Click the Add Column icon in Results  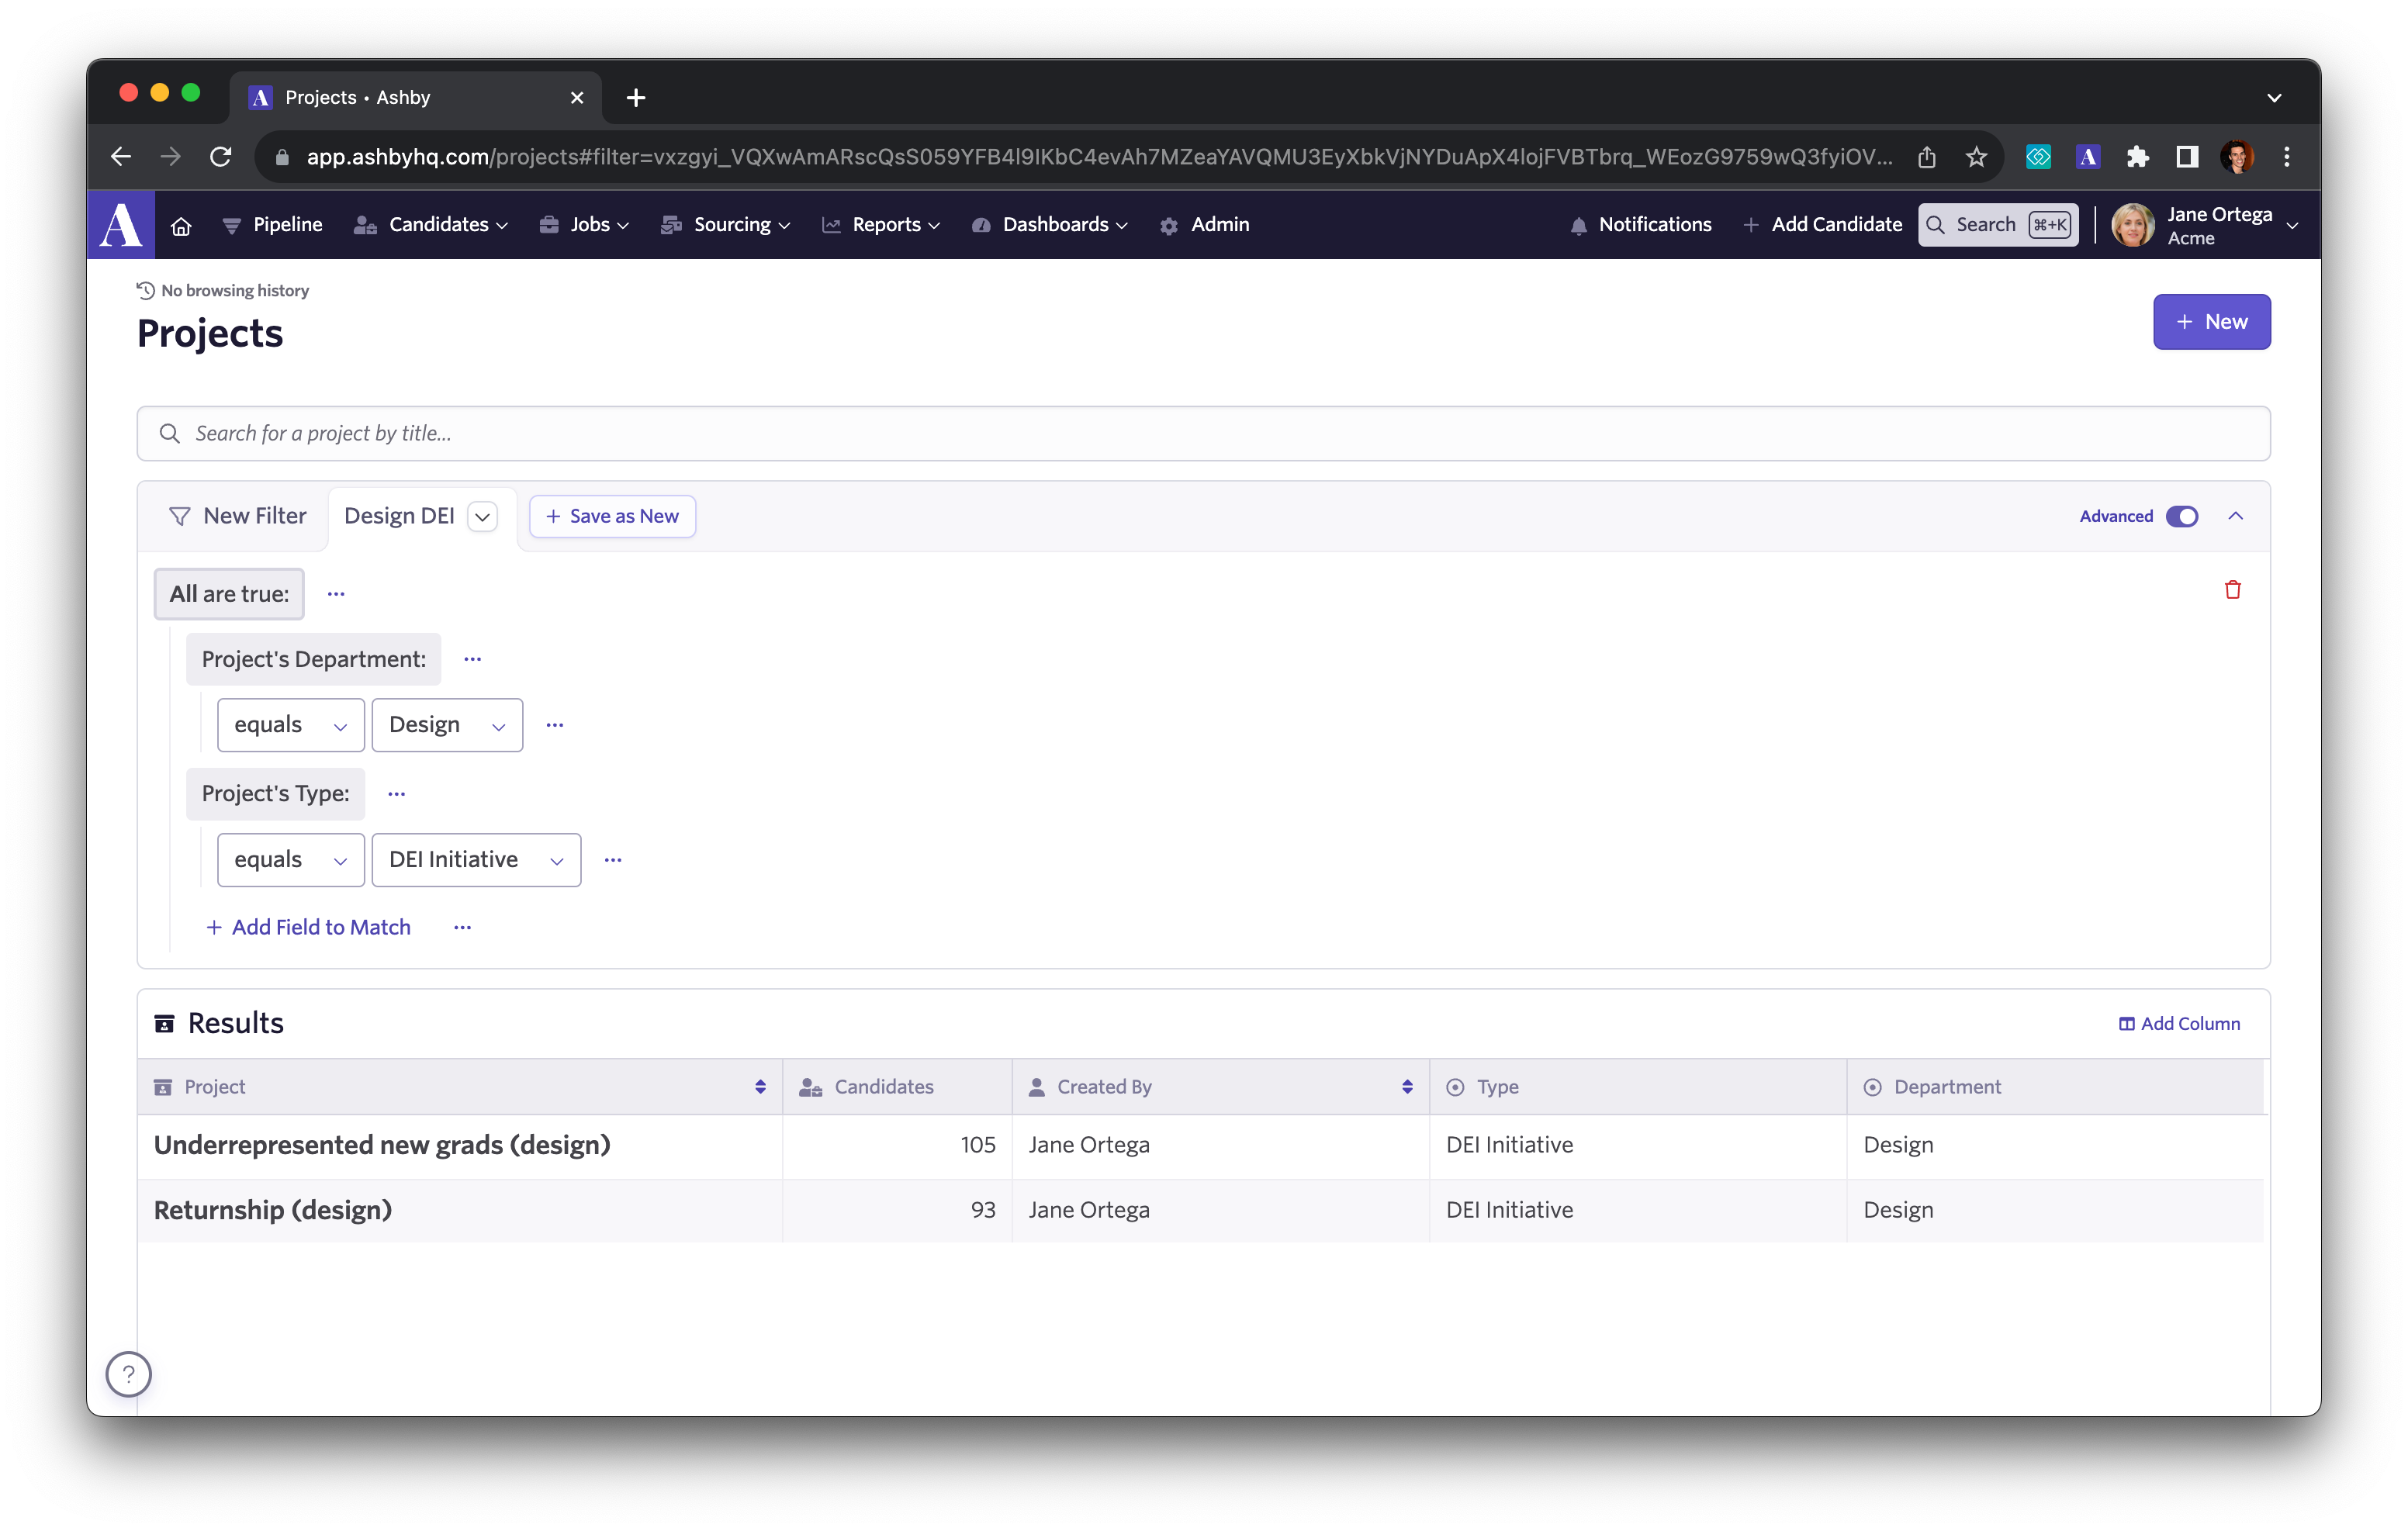[x=2127, y=1022]
